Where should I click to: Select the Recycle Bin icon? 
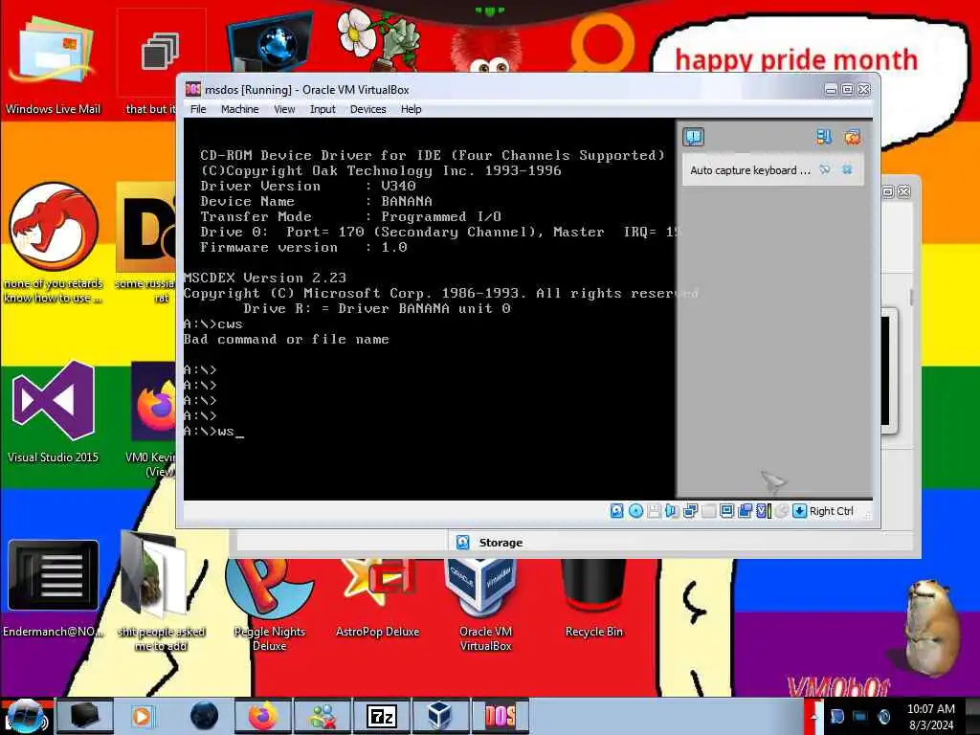(x=593, y=597)
